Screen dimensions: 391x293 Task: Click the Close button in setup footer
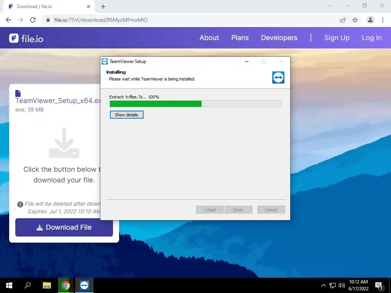tap(238, 210)
